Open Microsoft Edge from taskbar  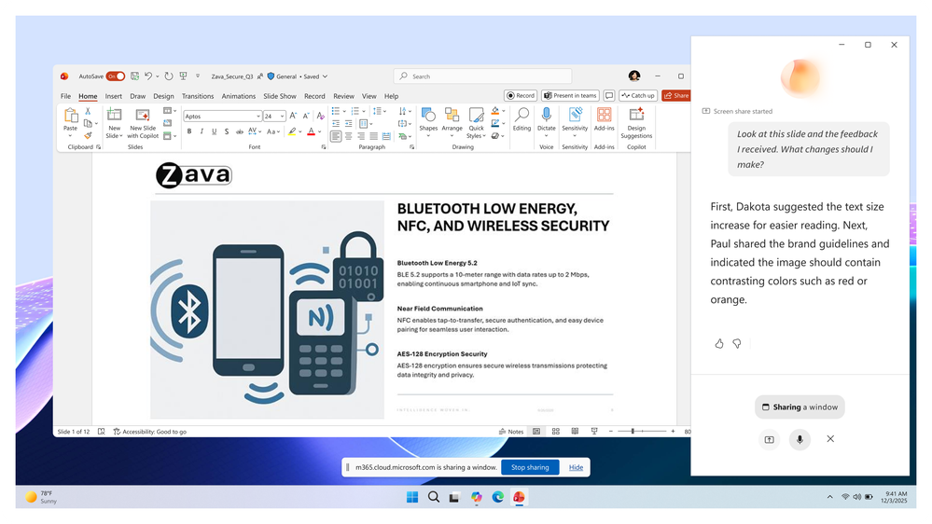498,497
